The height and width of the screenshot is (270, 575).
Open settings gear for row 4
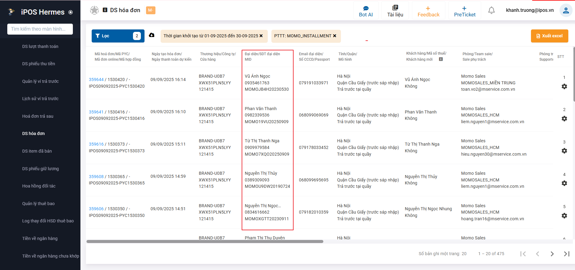point(564,183)
